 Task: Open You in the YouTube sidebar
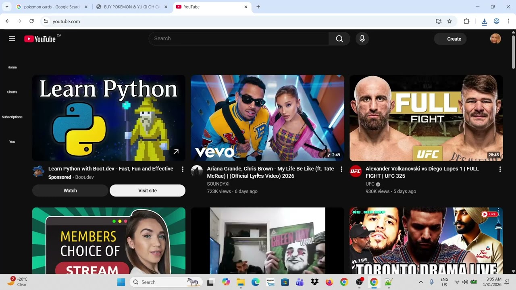12,142
